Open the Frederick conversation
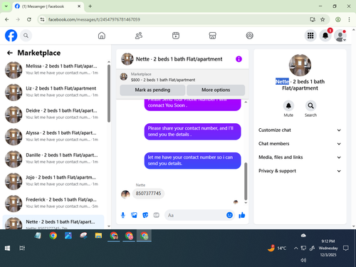The width and height of the screenshot is (356, 267). click(53, 204)
